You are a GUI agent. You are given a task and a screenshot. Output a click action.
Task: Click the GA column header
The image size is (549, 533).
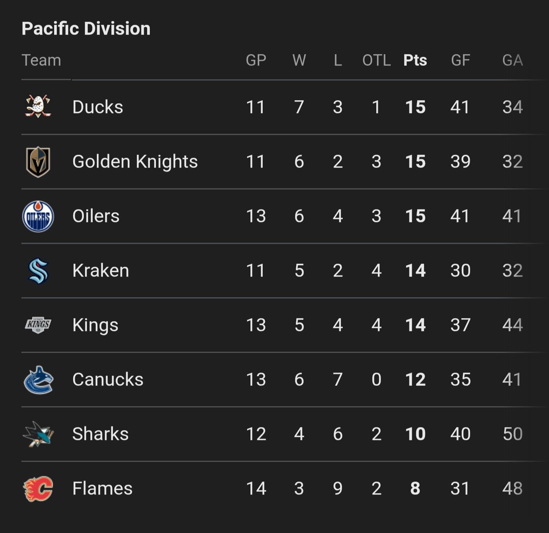[512, 60]
